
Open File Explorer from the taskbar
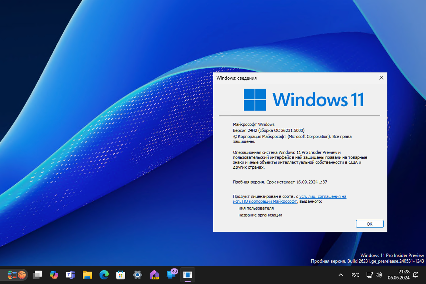pos(87,275)
